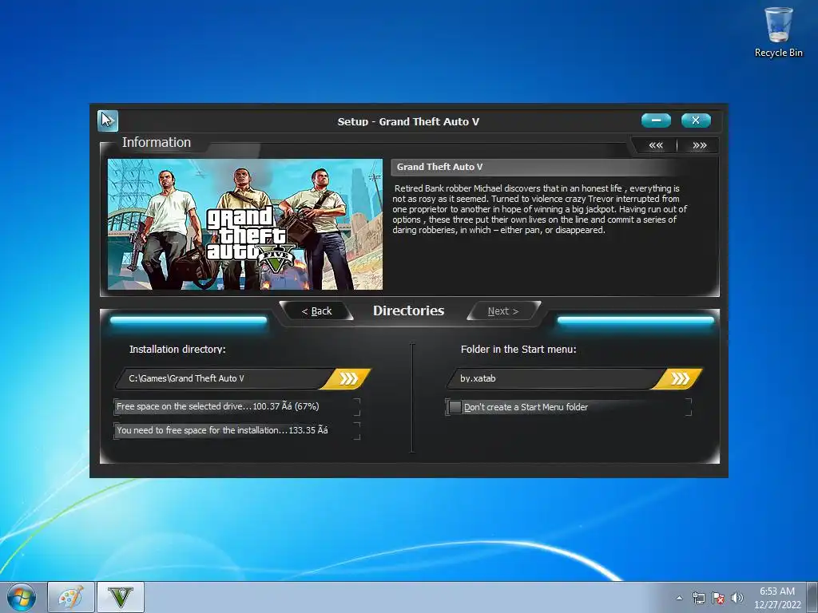
Task: Enable Don't create a Start Menu folder
Action: click(455, 407)
